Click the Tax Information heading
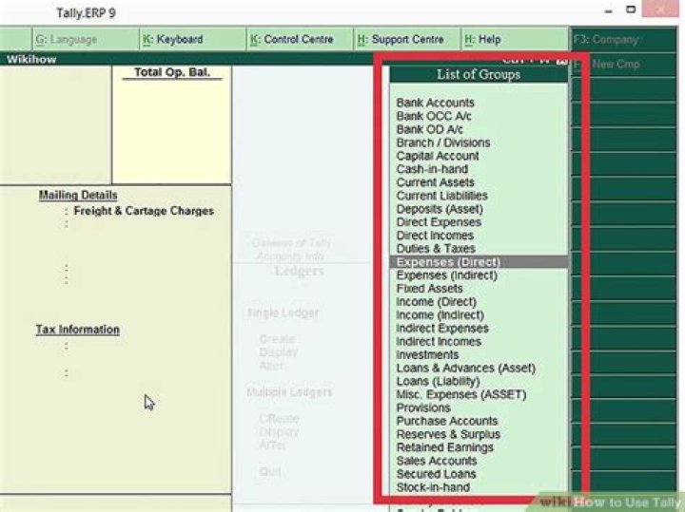The image size is (685, 512). point(77,330)
